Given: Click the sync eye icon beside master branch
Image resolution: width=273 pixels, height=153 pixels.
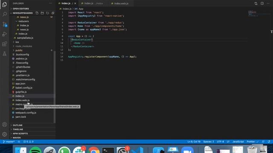Looking at the screenshot, I should (x=19, y=142).
